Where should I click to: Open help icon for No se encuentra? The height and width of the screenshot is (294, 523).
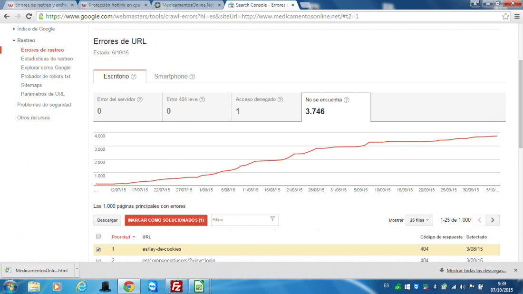[347, 100]
